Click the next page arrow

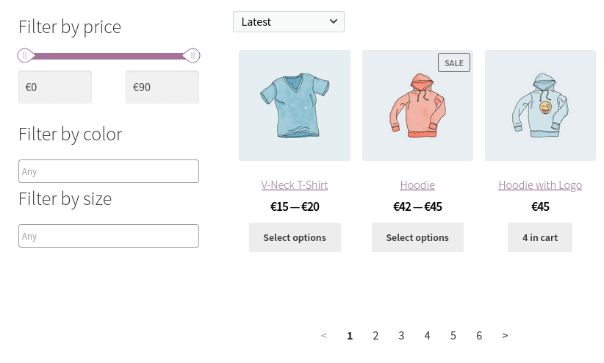tap(505, 336)
